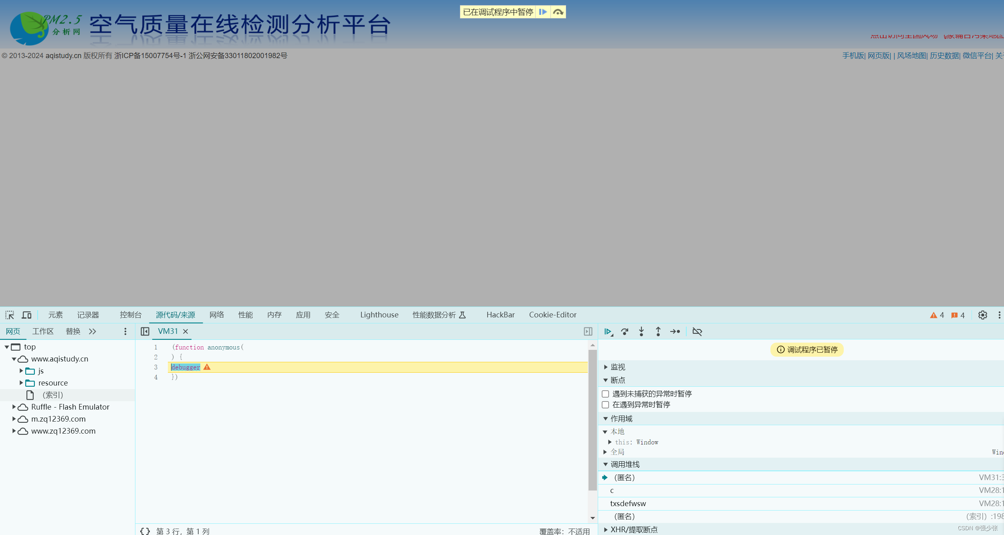
Task: Select txsdefwsw call stack frame
Action: point(628,503)
